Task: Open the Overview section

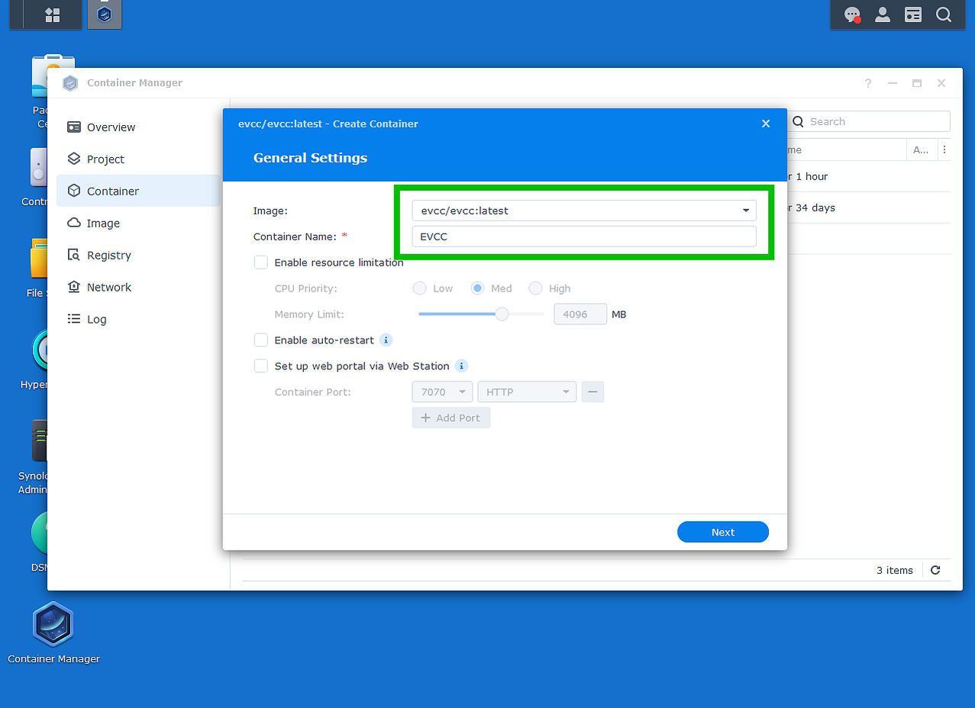Action: point(138,127)
